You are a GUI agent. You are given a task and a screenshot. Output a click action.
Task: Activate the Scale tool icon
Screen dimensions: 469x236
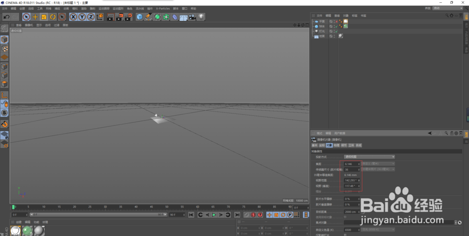(44, 17)
